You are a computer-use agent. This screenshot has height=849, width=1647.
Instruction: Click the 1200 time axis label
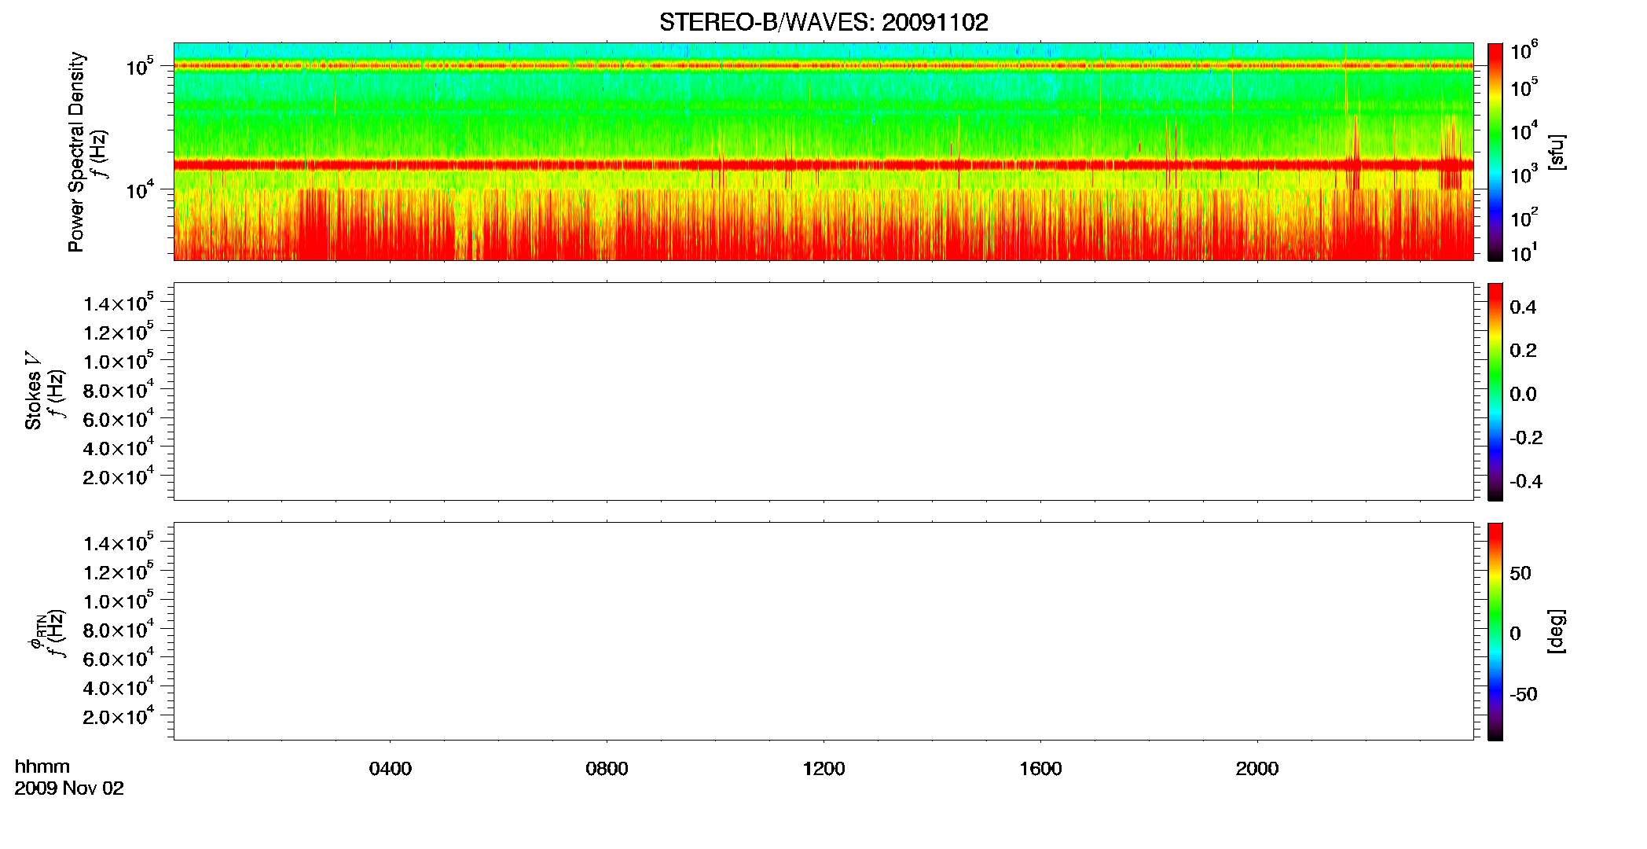tap(823, 769)
